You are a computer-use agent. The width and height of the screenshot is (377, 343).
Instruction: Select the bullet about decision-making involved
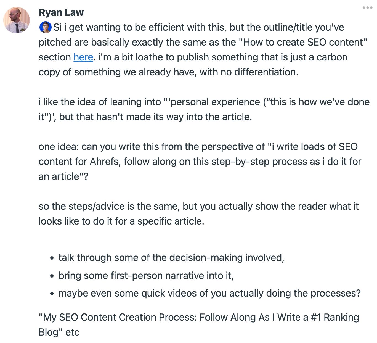point(171,258)
